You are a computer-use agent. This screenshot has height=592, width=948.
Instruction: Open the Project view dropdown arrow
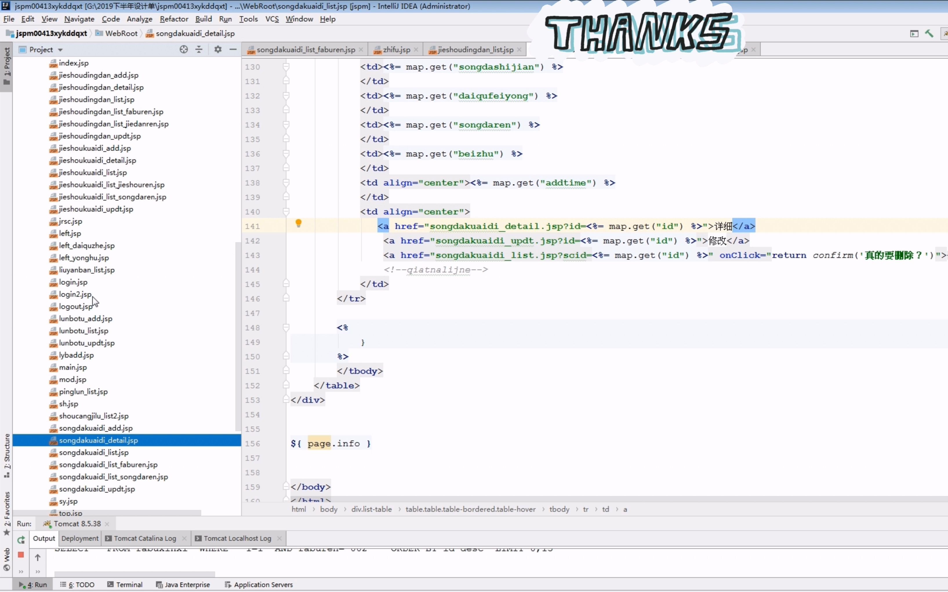(x=60, y=50)
